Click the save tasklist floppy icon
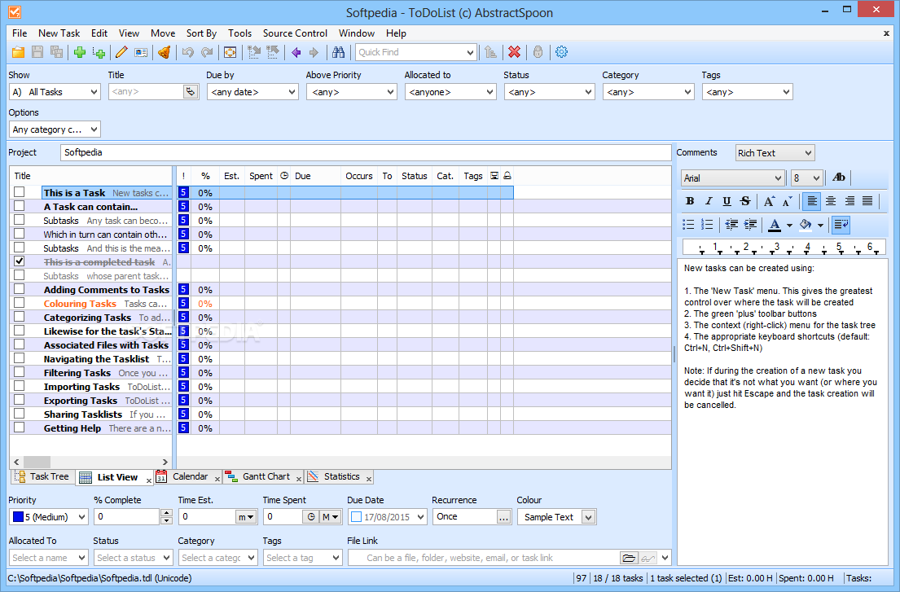 (37, 52)
